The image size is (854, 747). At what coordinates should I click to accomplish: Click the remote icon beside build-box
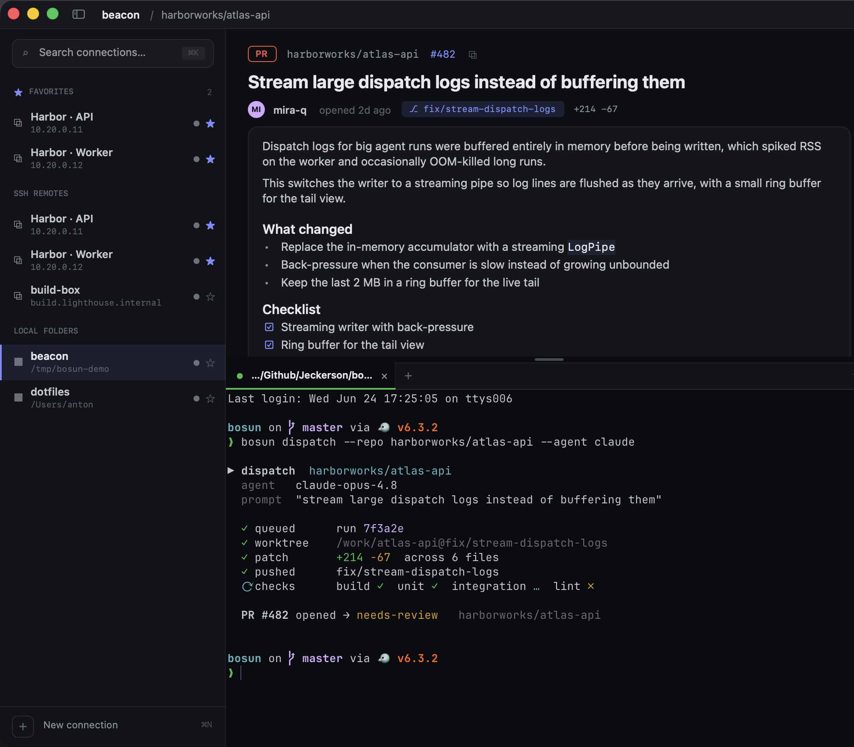pyautogui.click(x=18, y=296)
